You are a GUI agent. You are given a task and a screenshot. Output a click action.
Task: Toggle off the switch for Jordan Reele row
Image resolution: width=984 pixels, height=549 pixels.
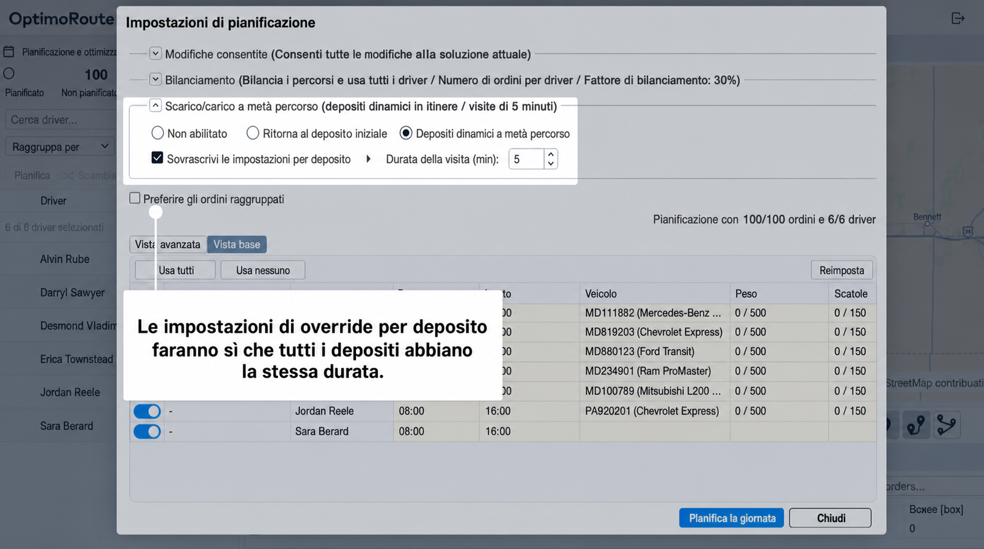[147, 411]
